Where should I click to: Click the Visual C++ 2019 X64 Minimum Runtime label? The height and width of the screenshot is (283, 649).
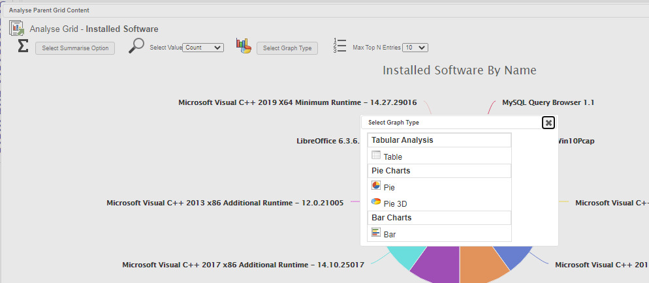click(x=298, y=102)
